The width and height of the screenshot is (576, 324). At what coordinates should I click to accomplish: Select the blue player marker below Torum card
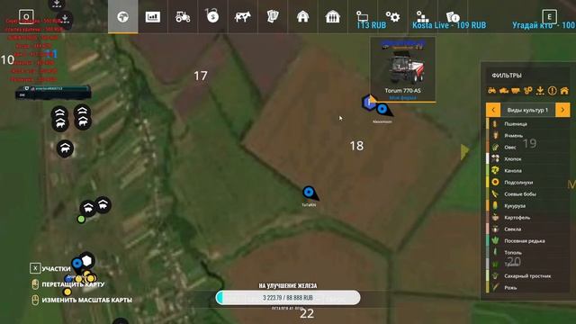(383, 110)
